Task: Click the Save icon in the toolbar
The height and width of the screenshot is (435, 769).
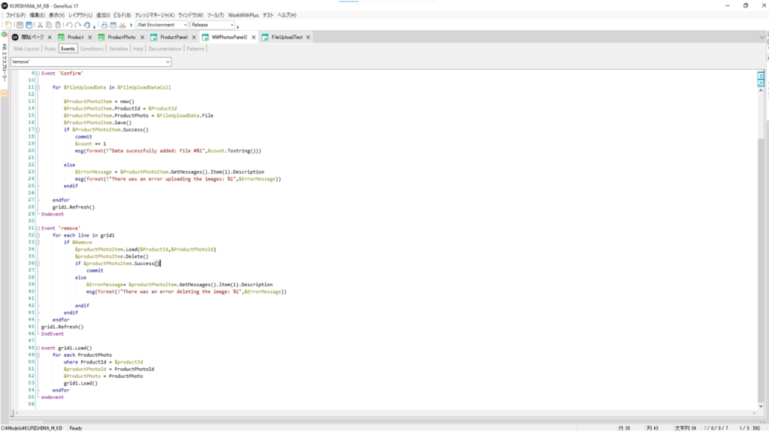Action: (x=20, y=25)
